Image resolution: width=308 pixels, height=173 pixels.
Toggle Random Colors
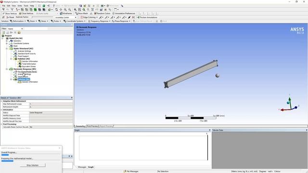click(102, 13)
